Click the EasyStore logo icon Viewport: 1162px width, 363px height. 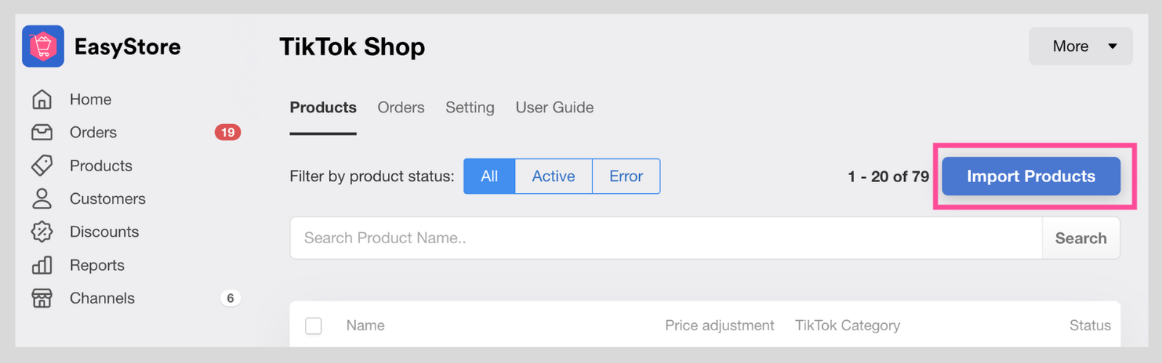tap(43, 46)
